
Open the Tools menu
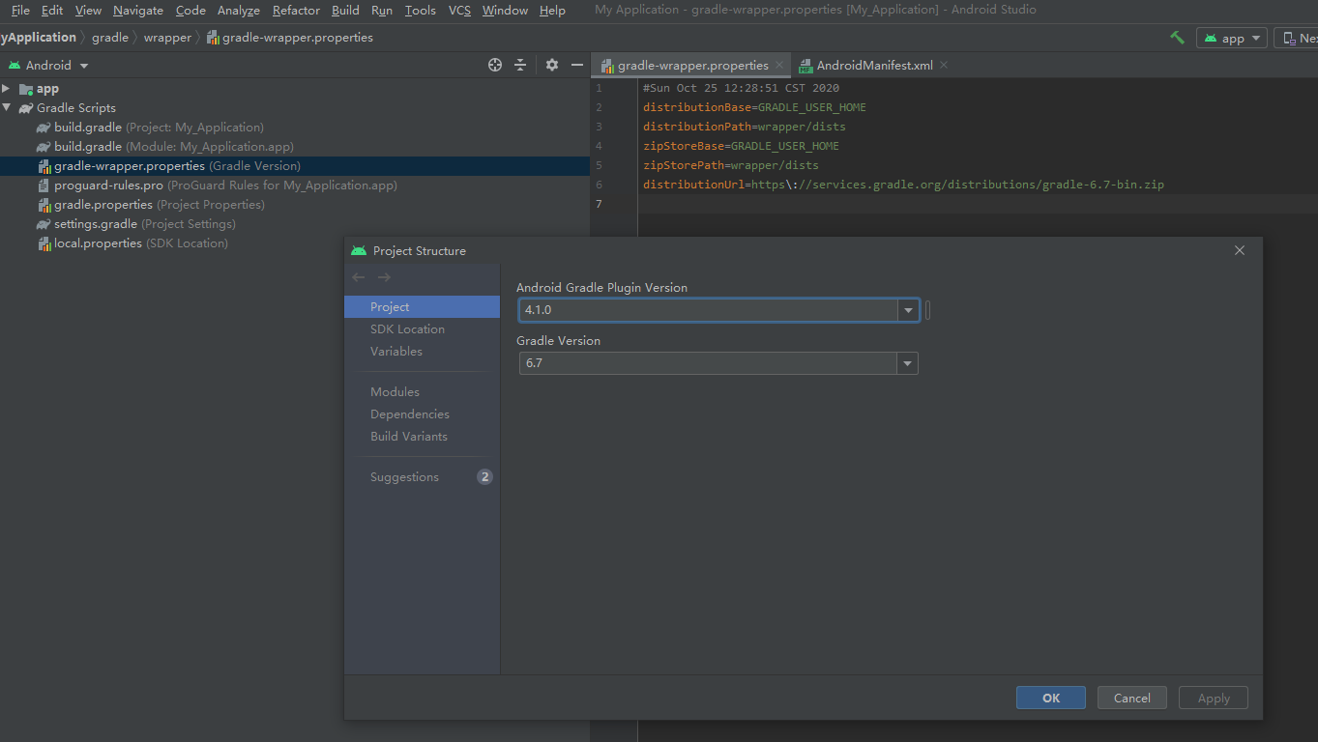[x=420, y=10]
